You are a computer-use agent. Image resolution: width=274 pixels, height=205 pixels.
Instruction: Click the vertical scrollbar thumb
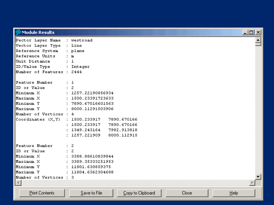pyautogui.click(x=258, y=44)
